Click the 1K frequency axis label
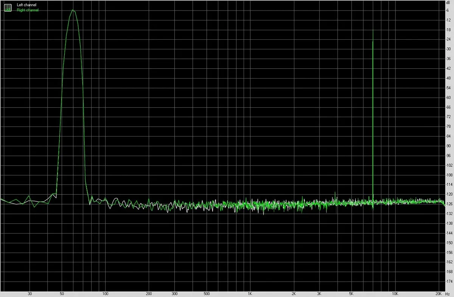 250,294
